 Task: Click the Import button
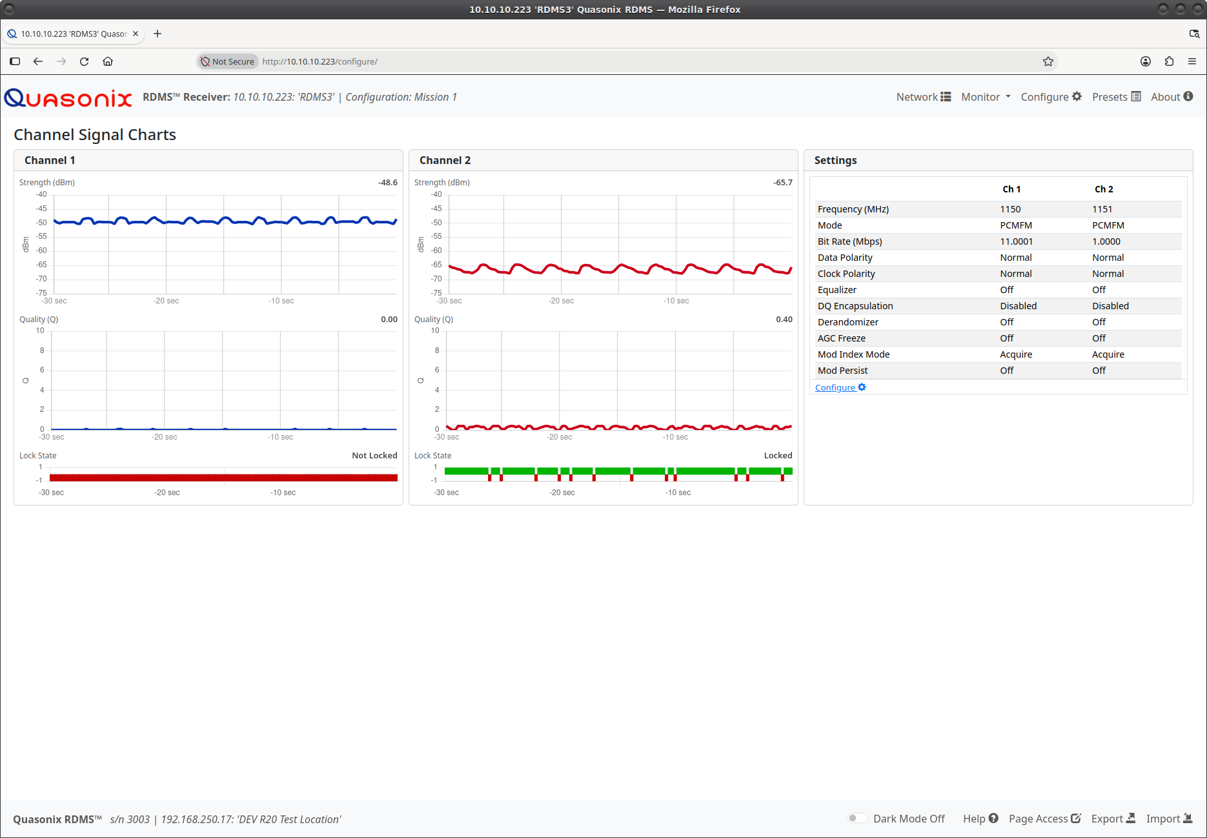pyautogui.click(x=1169, y=819)
